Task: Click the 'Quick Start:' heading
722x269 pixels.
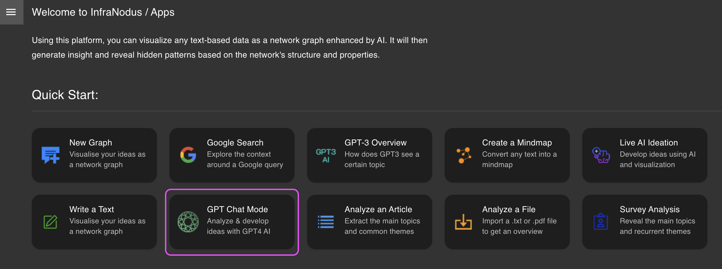Action: [65, 95]
